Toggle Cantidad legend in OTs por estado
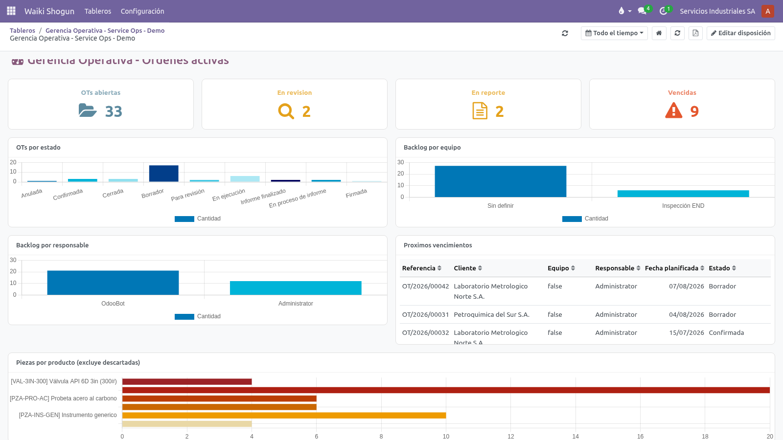Image resolution: width=783 pixels, height=440 pixels. [x=198, y=219]
